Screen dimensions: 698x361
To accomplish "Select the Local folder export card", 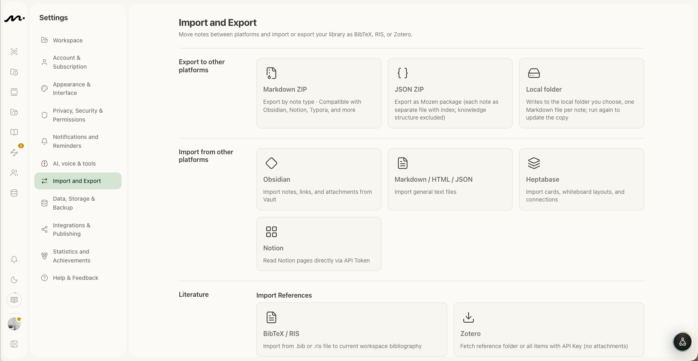I will coord(582,93).
